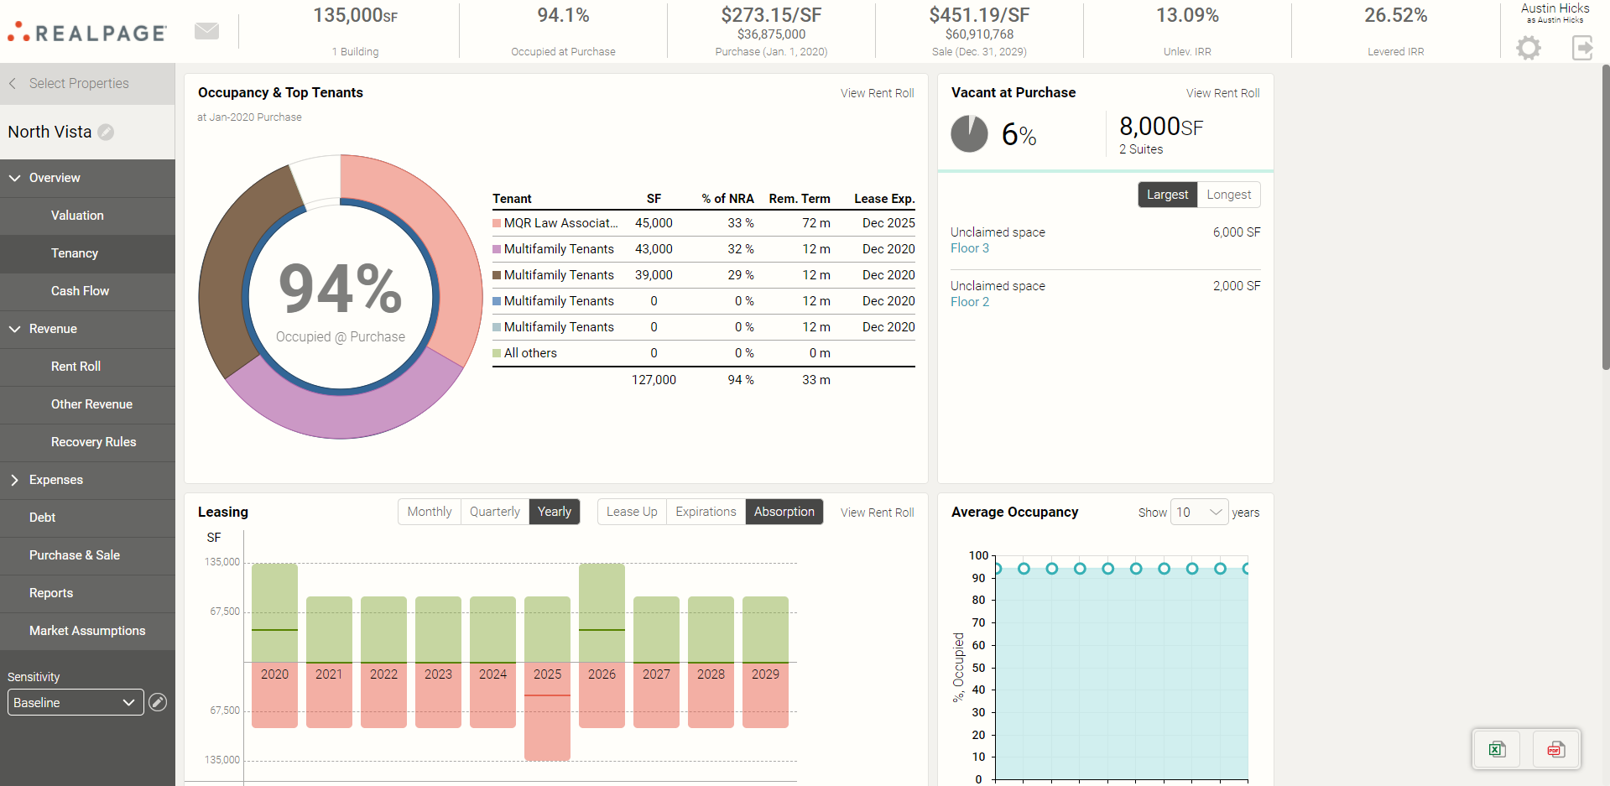
Task: Click the RealPage logo
Action: point(87,33)
